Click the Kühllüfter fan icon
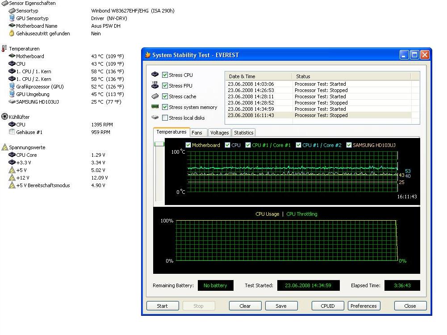447x335 pixels. 4,117
